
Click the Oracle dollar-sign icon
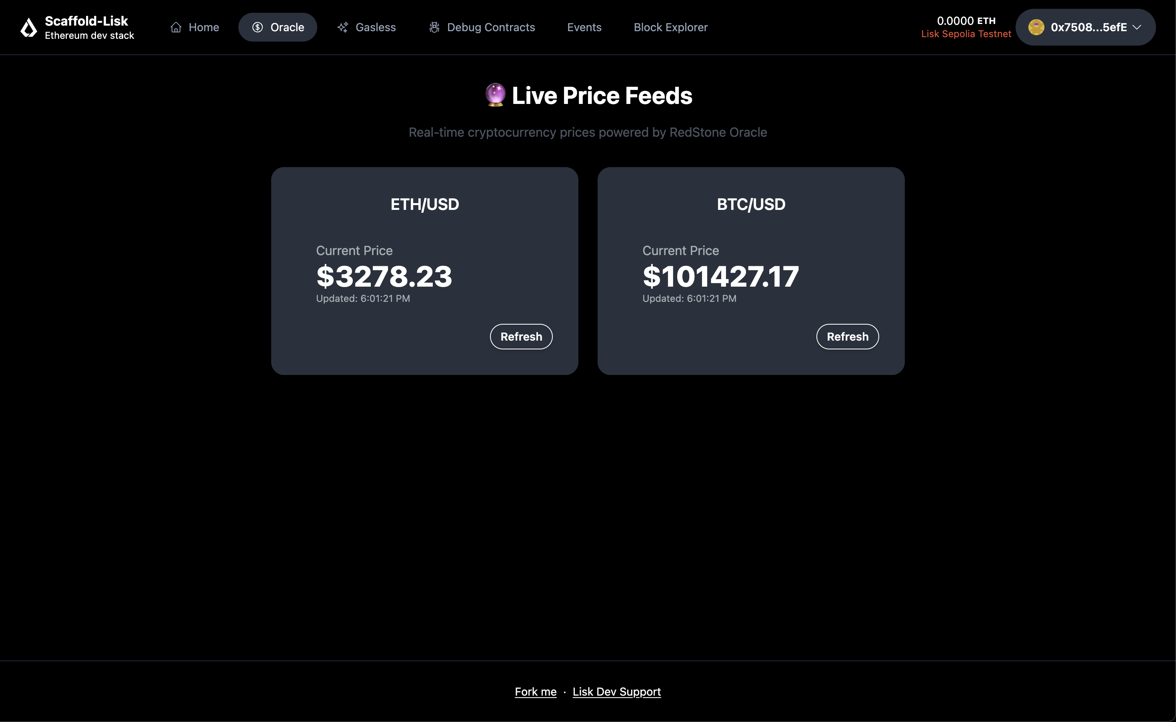(258, 27)
